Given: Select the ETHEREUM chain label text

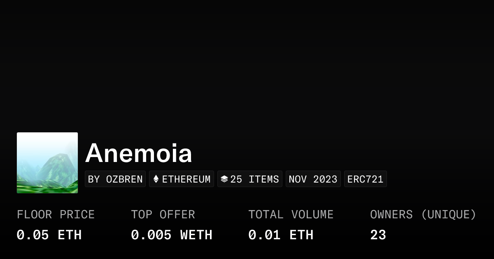Looking at the screenshot, I should (186, 179).
